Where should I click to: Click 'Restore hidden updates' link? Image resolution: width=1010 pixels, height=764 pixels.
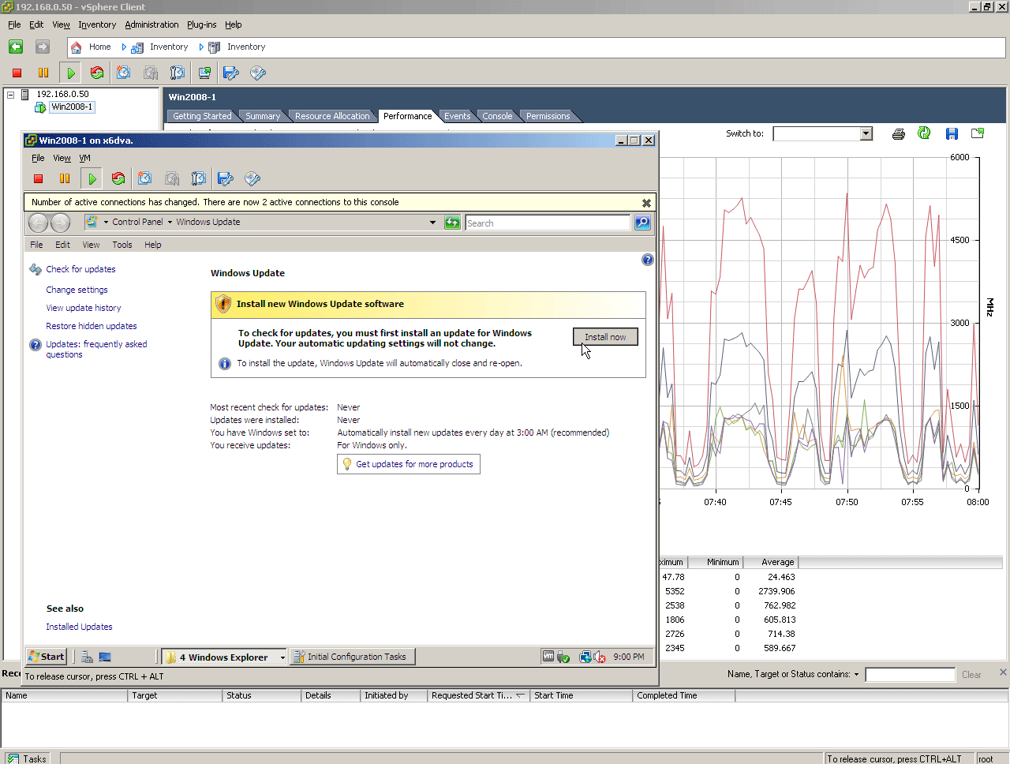(x=92, y=327)
